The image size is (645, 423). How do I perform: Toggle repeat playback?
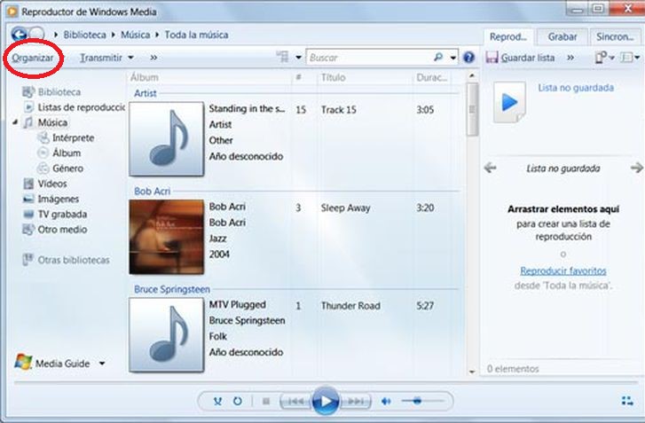[x=238, y=401]
